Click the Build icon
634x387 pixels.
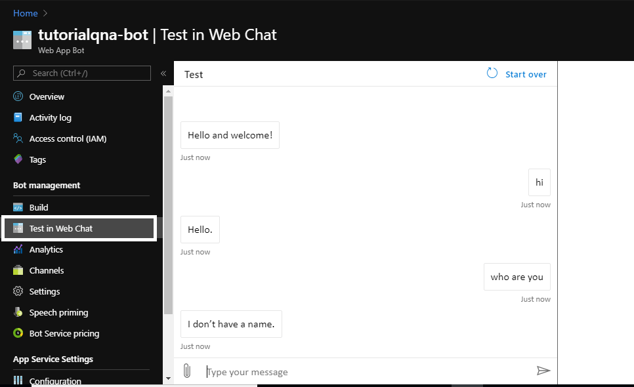click(18, 208)
